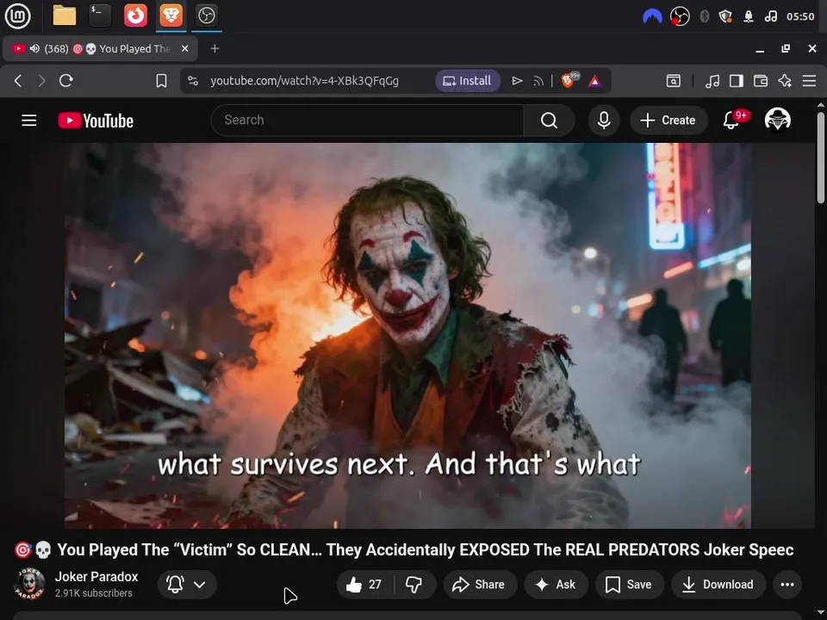Open the Brave Rewards triangle icon
This screenshot has height=620, width=827.
click(x=595, y=81)
